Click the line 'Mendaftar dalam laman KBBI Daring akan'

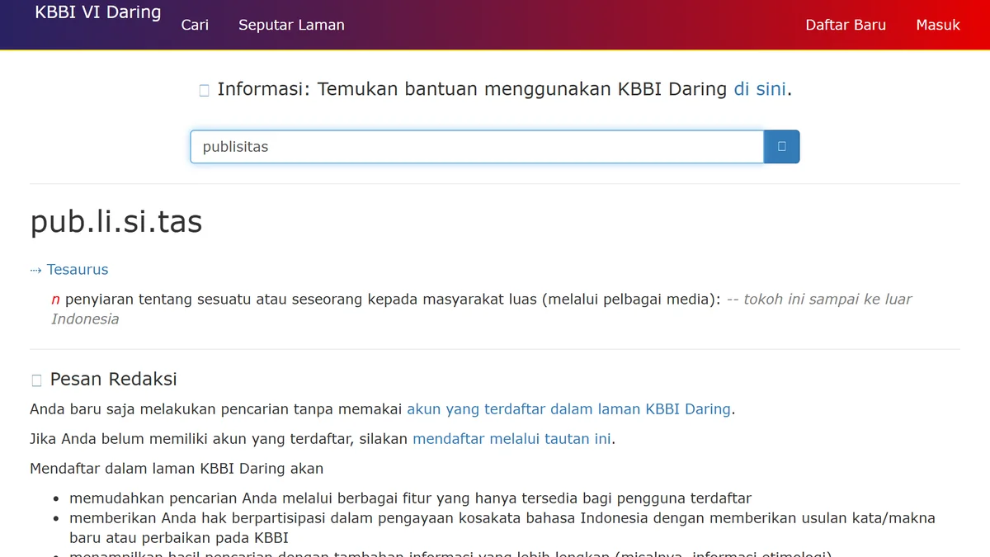tap(177, 469)
